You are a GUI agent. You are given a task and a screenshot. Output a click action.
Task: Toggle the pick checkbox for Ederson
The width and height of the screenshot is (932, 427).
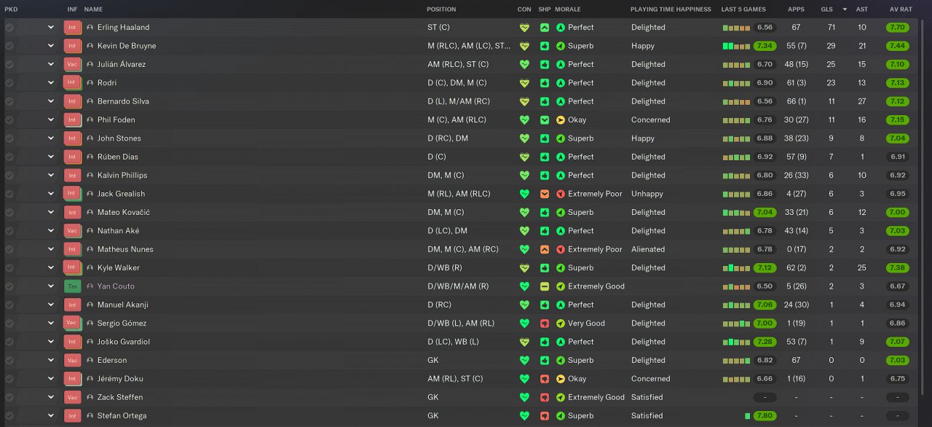(9, 360)
